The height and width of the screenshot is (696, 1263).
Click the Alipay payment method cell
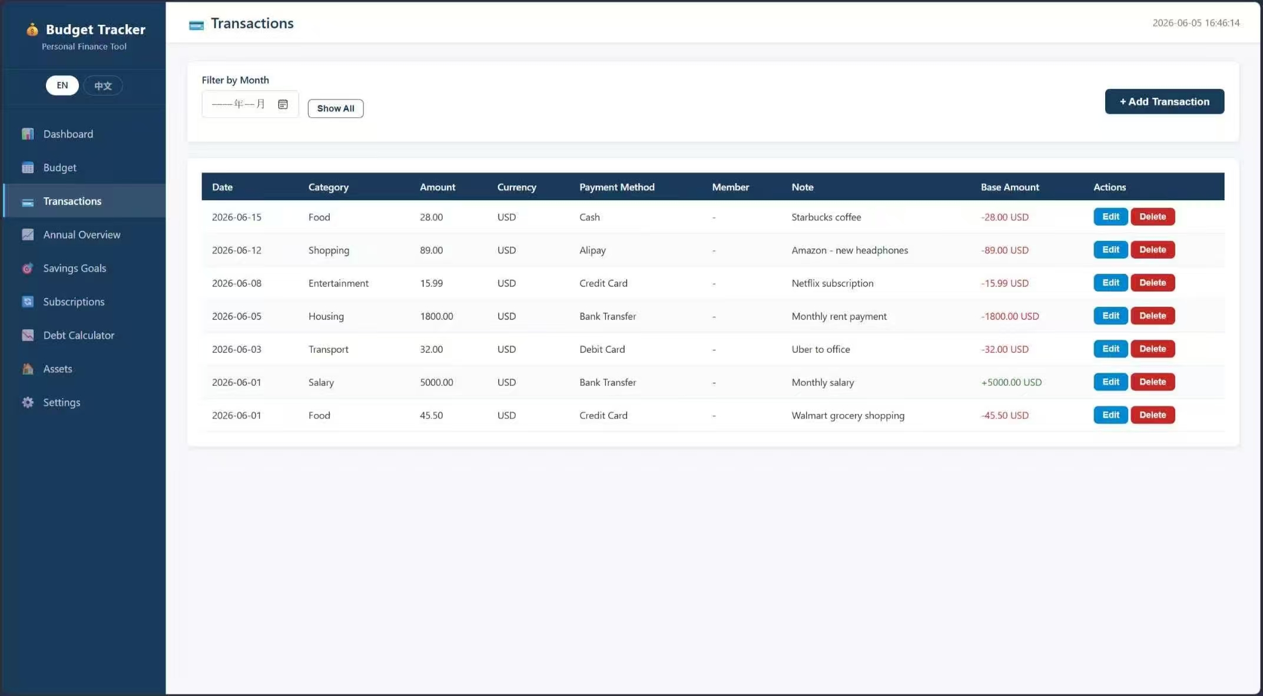(x=592, y=250)
